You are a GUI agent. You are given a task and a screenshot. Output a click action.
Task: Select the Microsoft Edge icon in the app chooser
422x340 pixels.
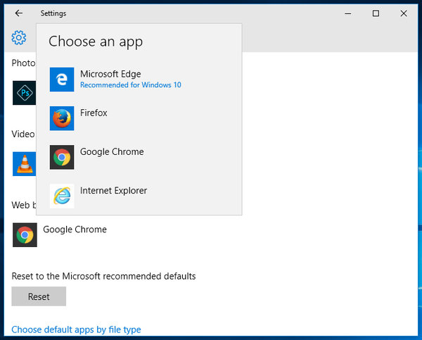point(62,80)
